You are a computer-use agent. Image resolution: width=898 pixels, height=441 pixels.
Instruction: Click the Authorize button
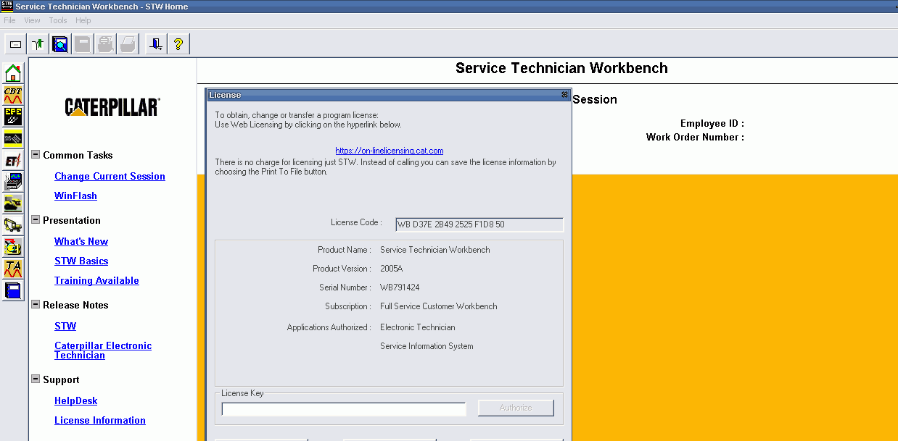point(516,408)
